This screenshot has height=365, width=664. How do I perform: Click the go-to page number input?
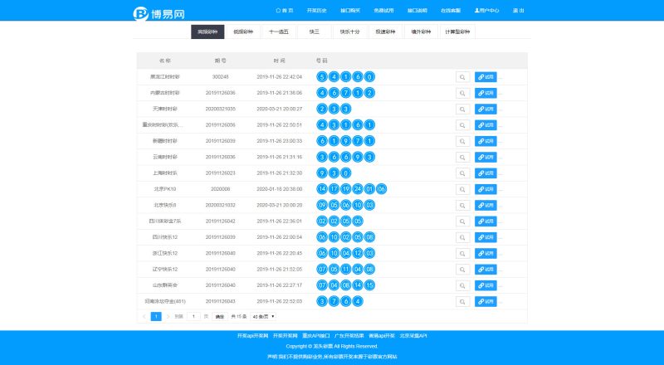(x=193, y=317)
